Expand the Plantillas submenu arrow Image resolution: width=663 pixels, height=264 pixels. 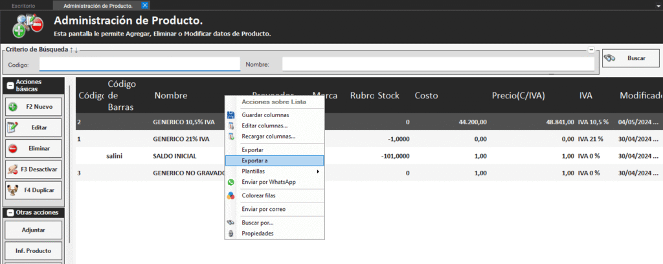click(317, 171)
